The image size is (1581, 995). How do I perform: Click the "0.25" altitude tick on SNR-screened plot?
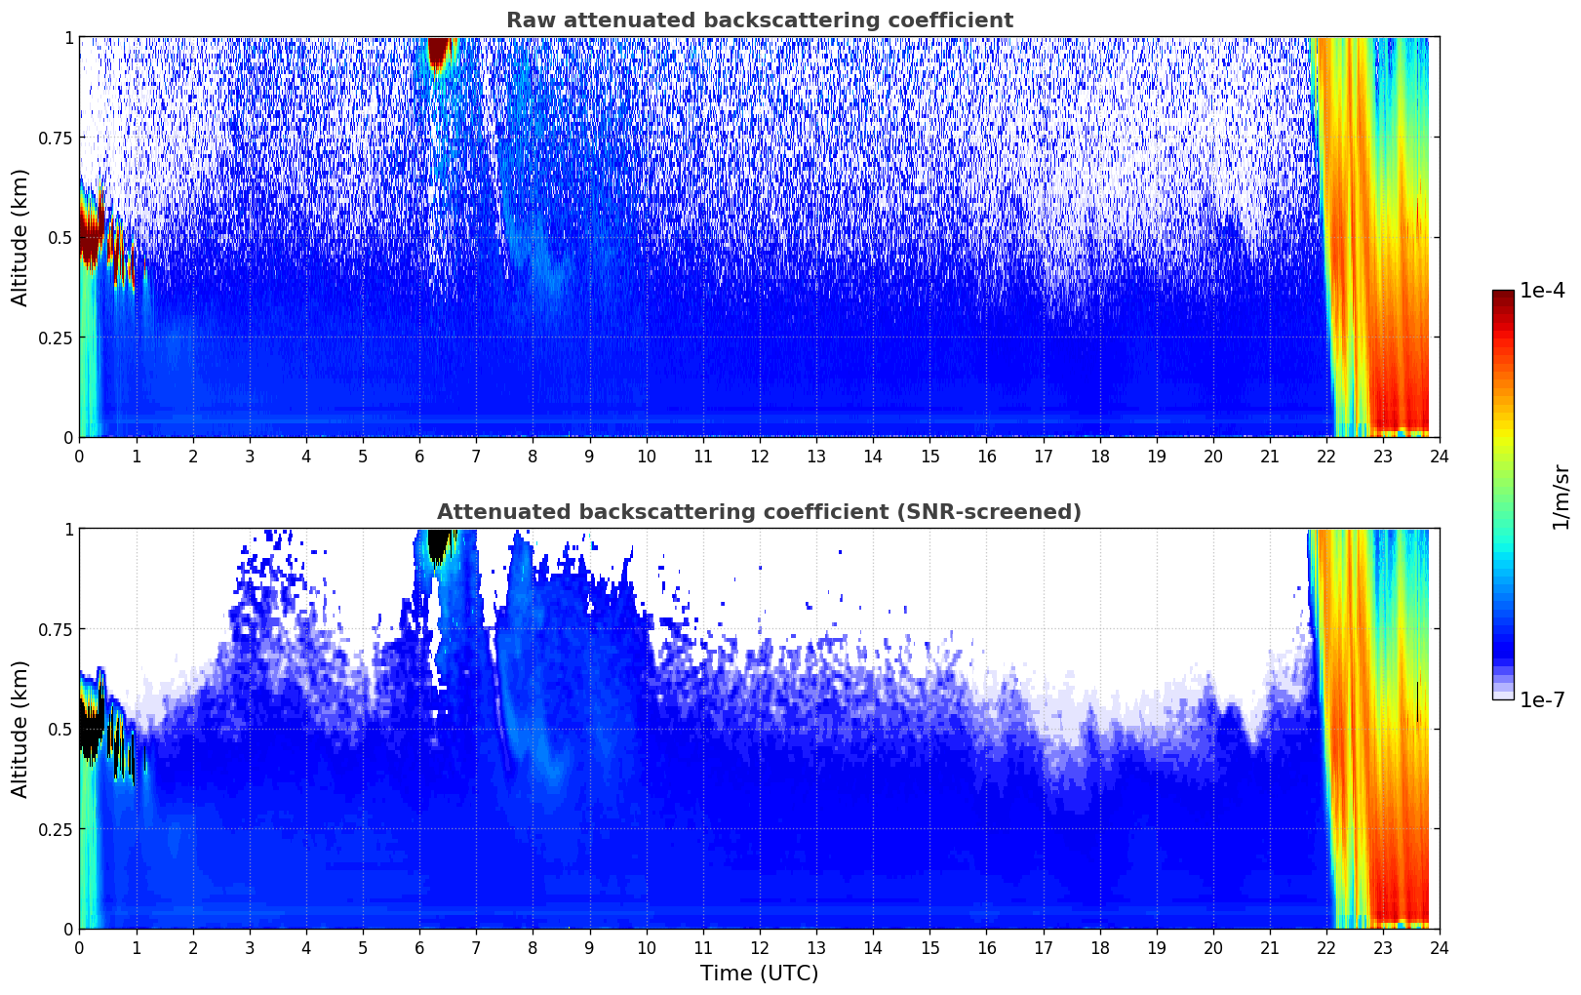click(55, 829)
